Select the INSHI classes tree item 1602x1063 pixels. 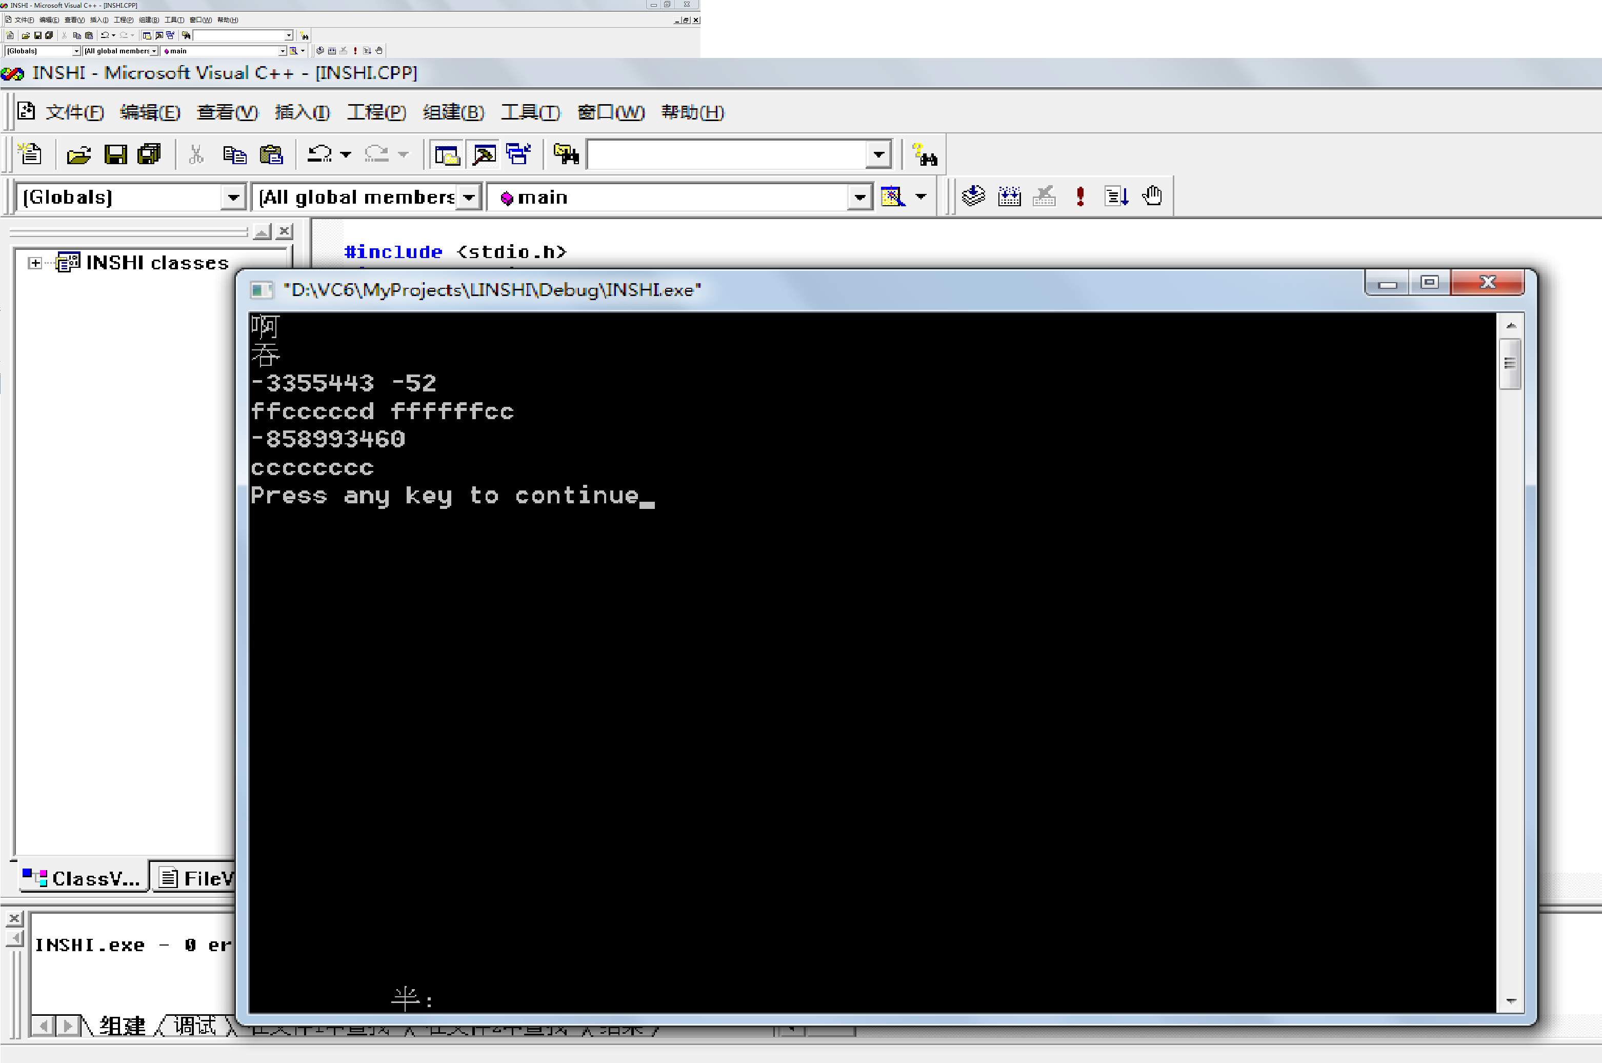coord(157,263)
